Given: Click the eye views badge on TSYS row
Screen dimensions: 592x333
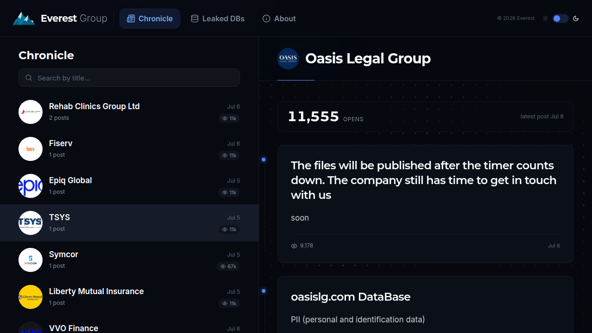Looking at the screenshot, I should click(x=229, y=229).
